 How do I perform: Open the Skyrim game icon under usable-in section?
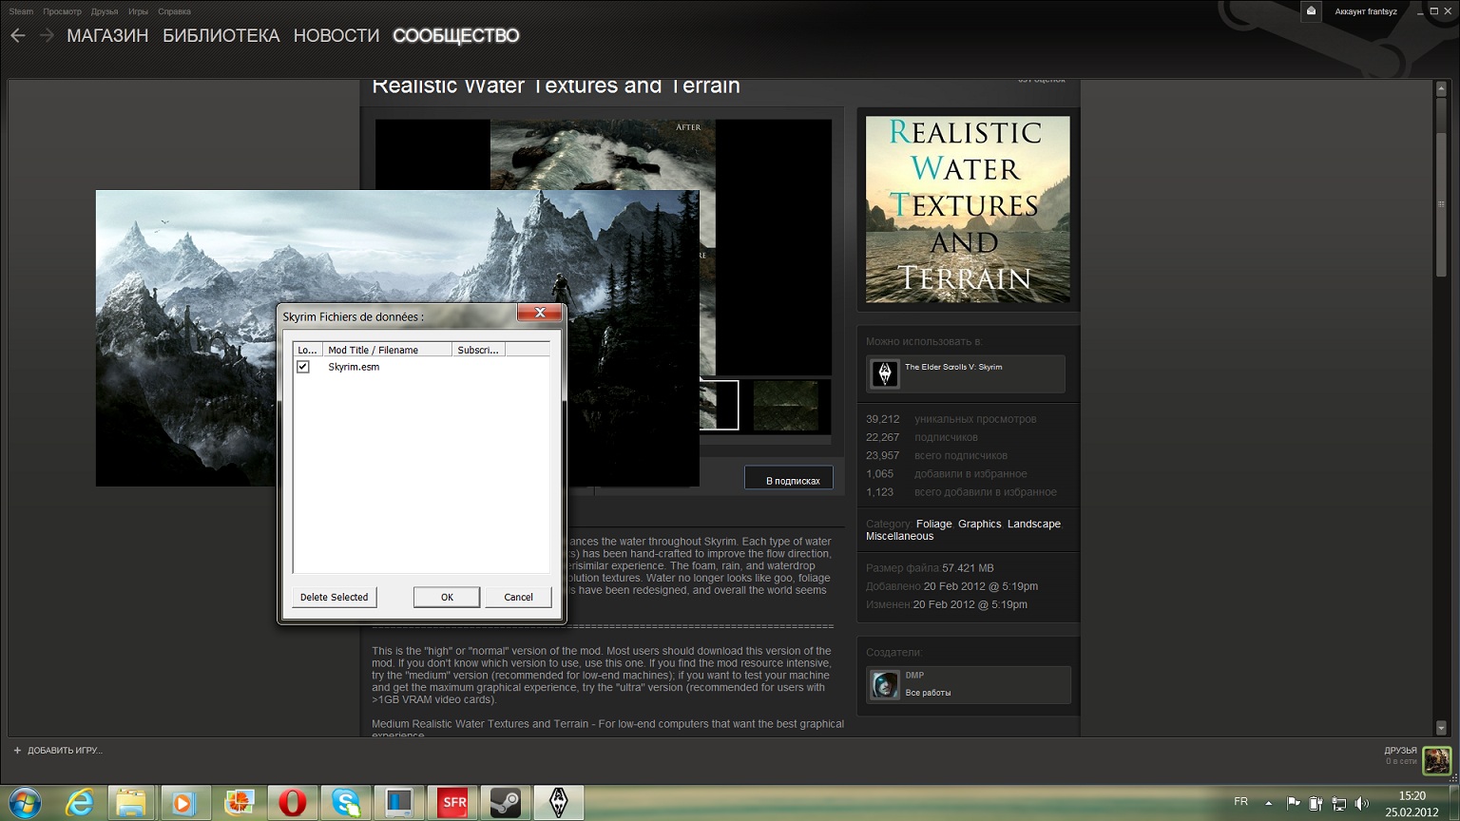click(885, 373)
